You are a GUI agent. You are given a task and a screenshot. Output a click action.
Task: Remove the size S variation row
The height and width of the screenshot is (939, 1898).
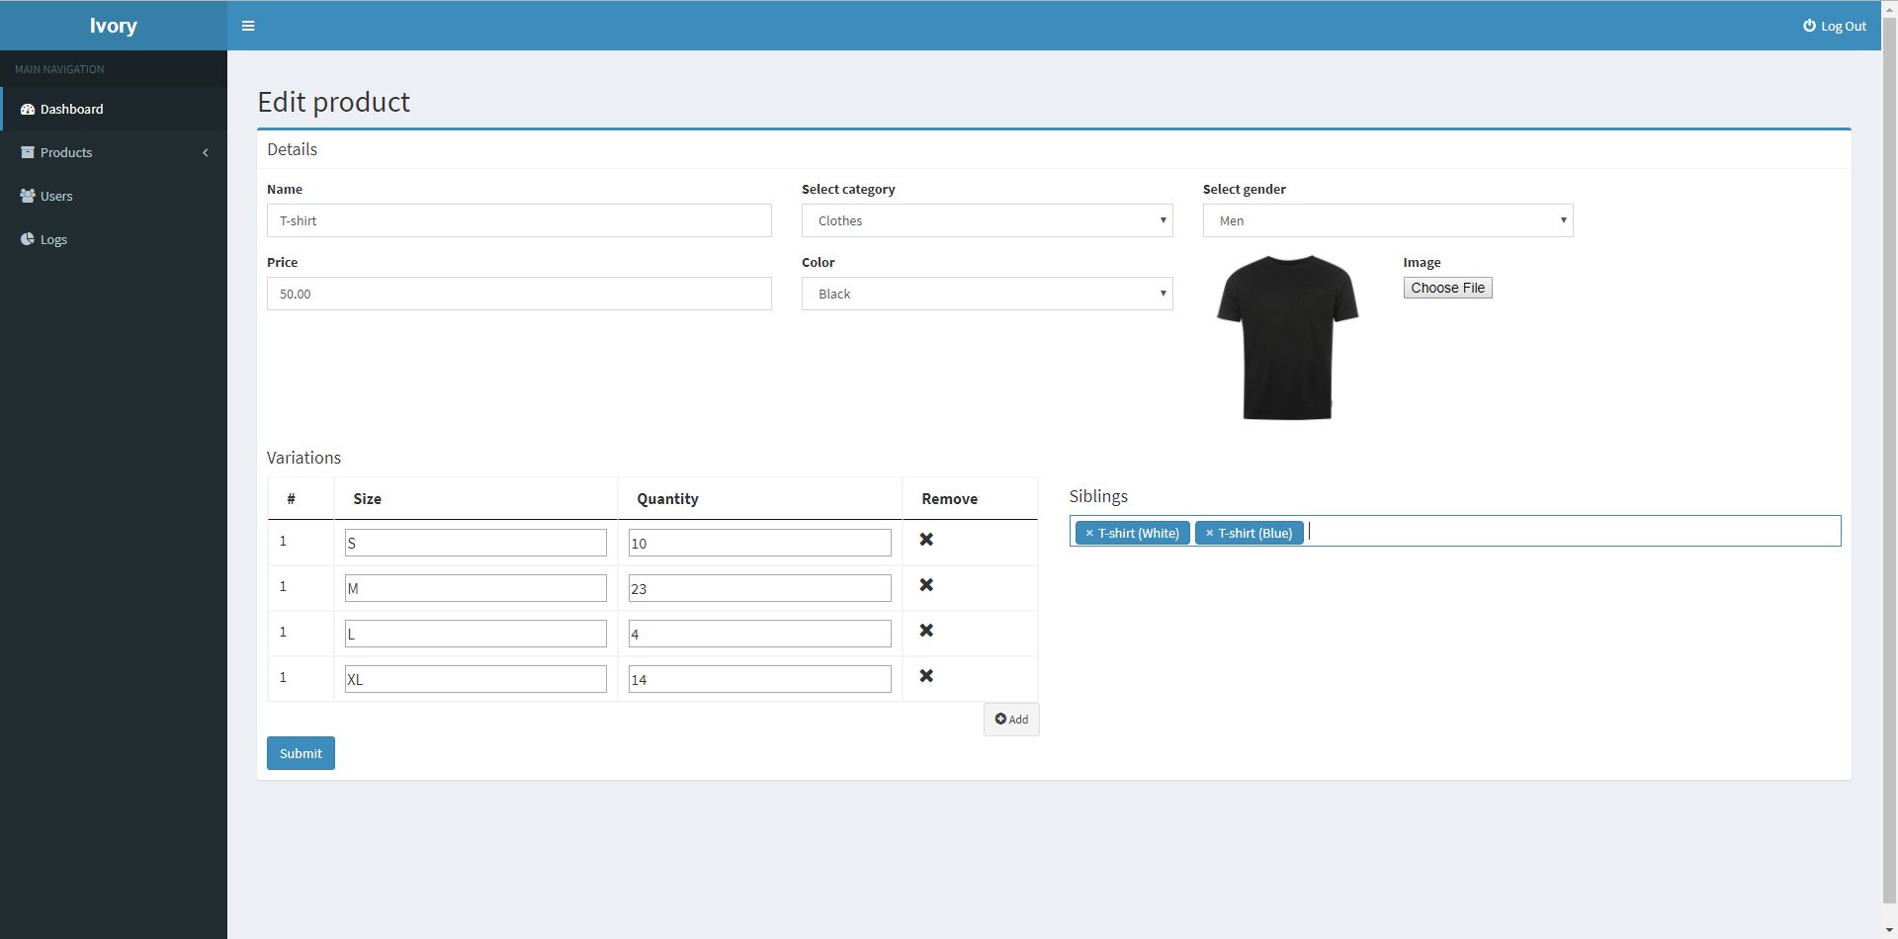point(926,540)
